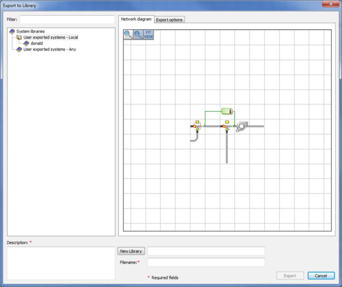Screen dimensions: 342x287
Task: Click the New Library button
Action: (x=131, y=251)
